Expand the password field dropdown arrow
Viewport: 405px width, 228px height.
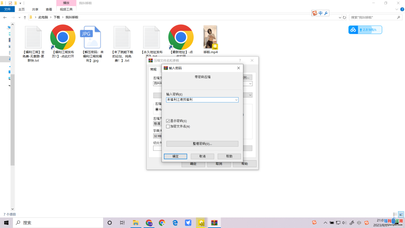tap(236, 100)
